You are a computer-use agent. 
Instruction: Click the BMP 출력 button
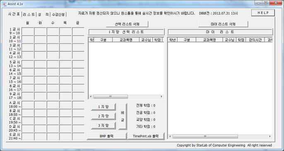click(106, 136)
